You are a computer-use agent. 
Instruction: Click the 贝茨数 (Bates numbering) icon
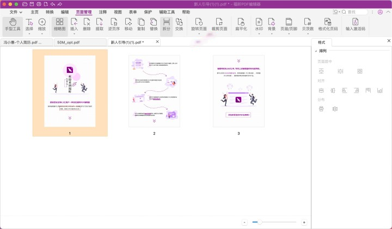pyautogui.click(x=307, y=24)
